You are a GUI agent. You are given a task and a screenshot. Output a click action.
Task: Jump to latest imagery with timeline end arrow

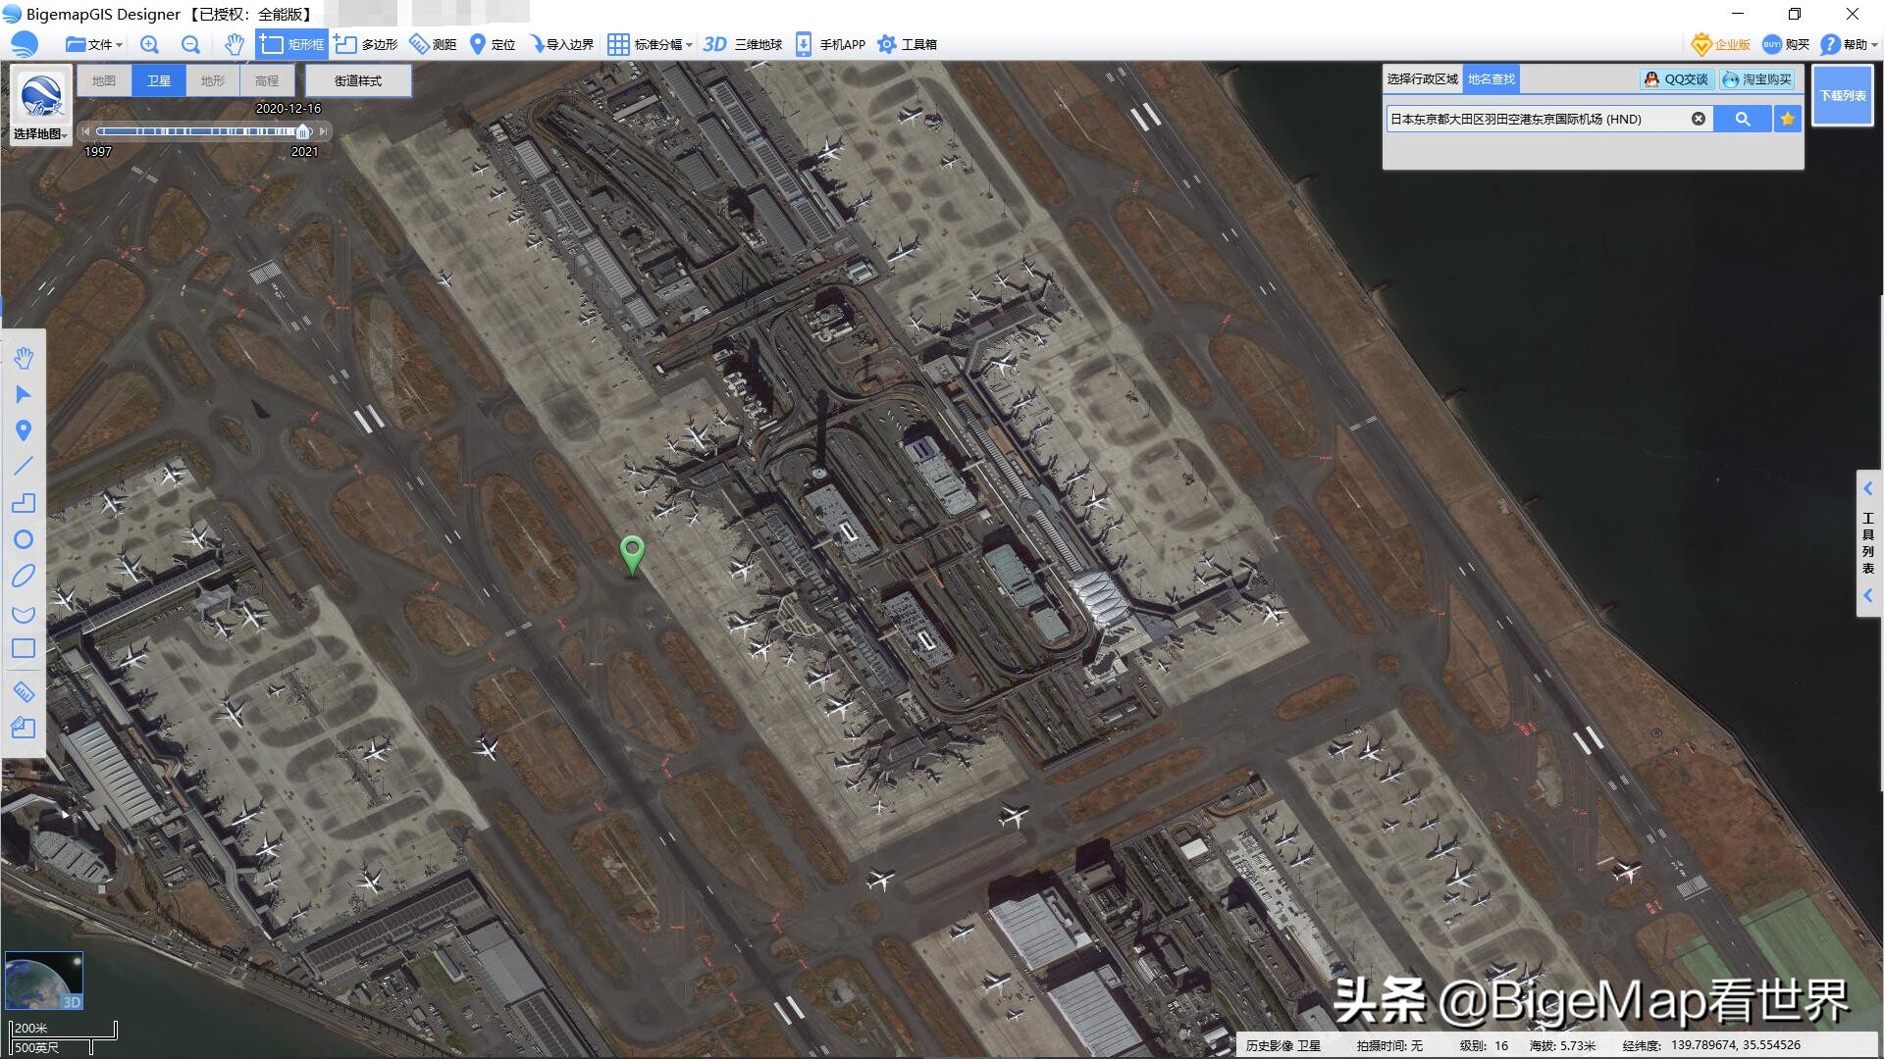323,131
